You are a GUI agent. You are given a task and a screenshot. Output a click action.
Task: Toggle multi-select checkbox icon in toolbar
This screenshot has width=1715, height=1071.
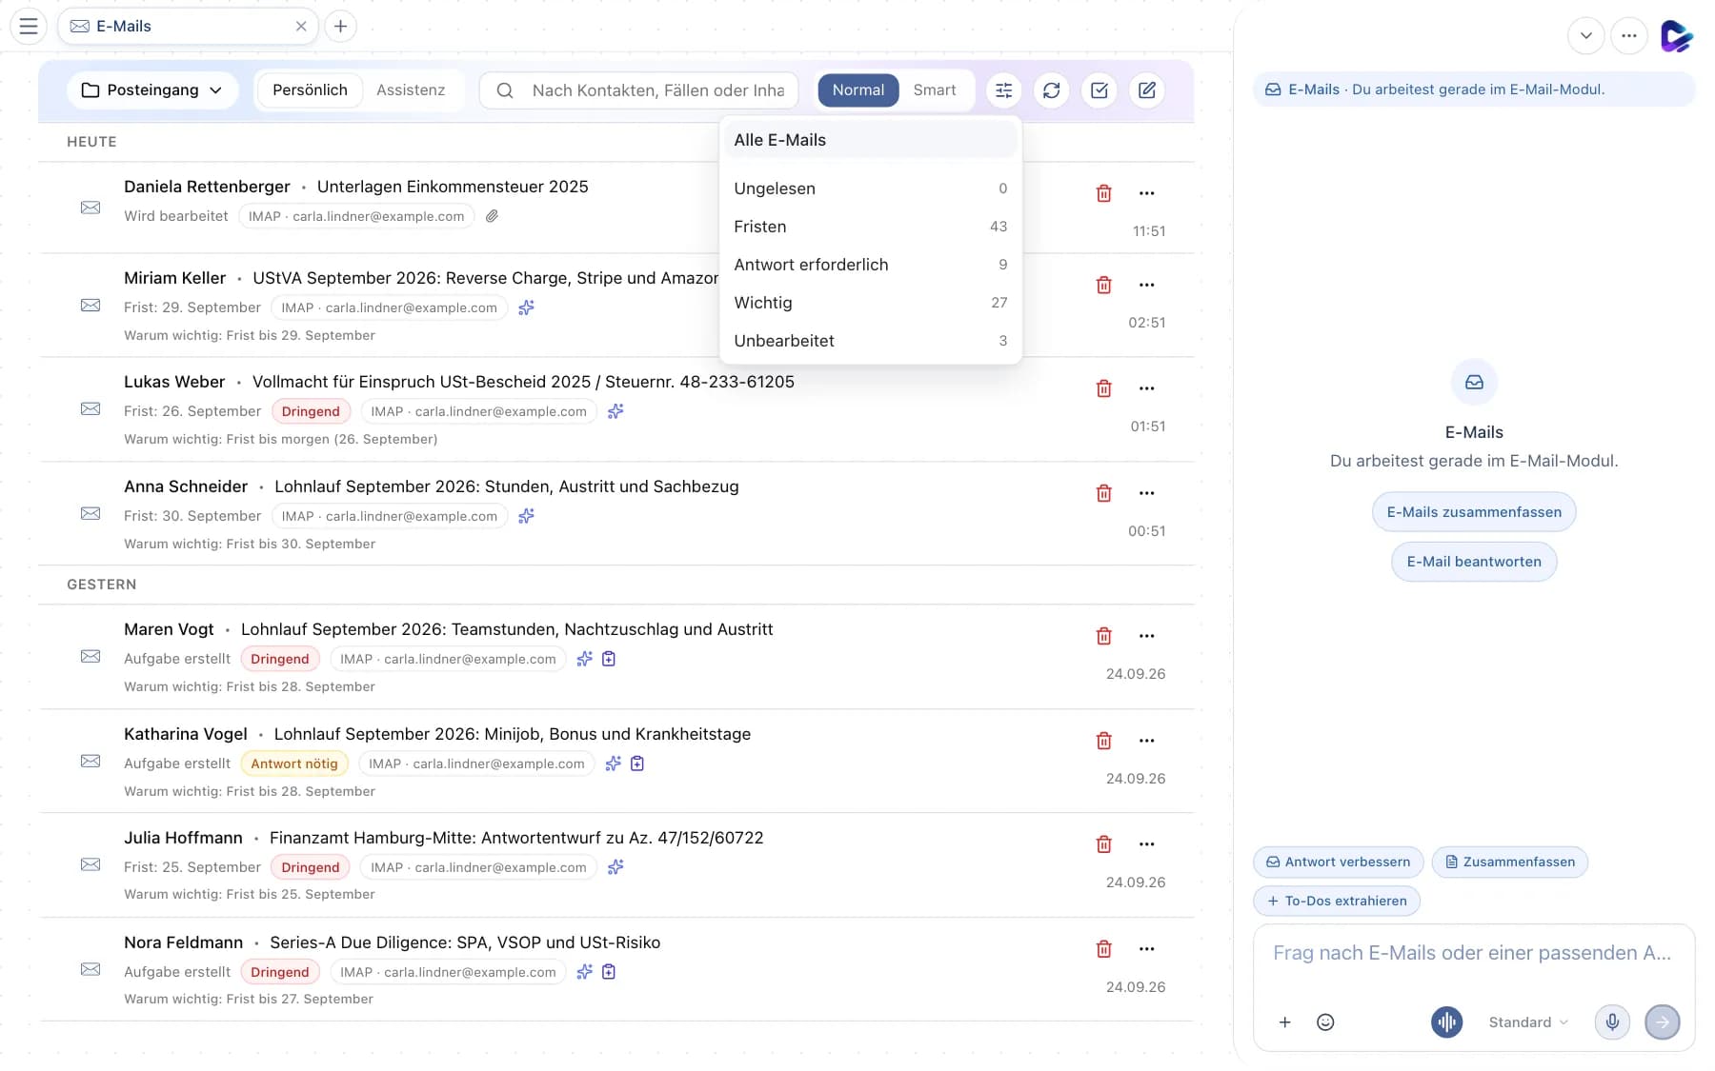(x=1100, y=90)
